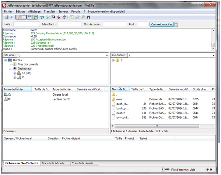221x175 pixels.
Task: Select the .bash_pr file icon
Action: pos(113,108)
